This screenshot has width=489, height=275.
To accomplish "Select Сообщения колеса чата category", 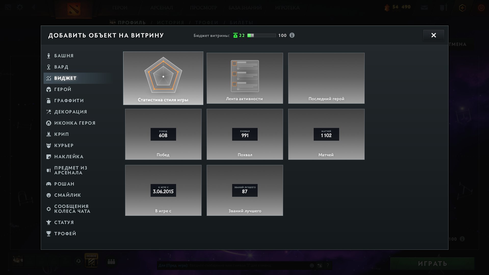I will (72, 209).
